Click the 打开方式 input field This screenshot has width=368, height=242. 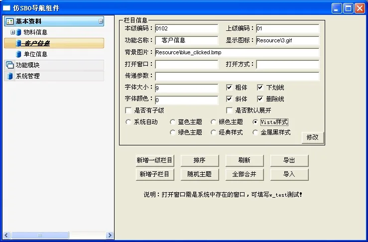pyautogui.click(x=287, y=64)
